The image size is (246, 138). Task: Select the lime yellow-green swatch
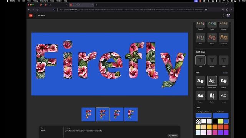click(x=220, y=121)
